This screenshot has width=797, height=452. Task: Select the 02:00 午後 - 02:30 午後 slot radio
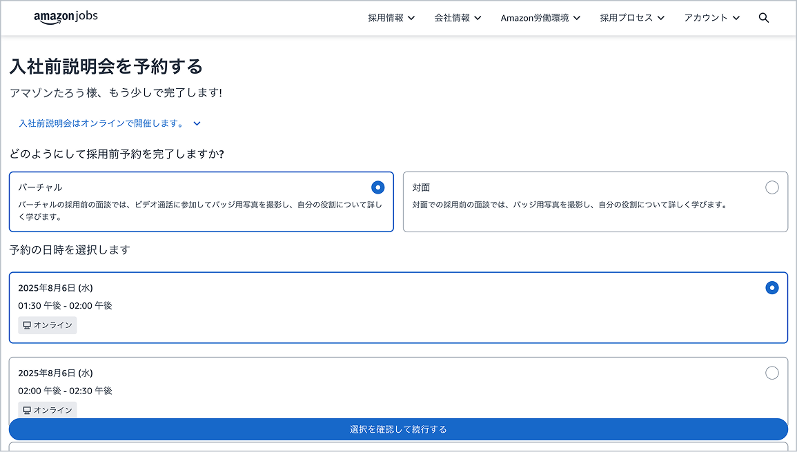[x=771, y=373]
